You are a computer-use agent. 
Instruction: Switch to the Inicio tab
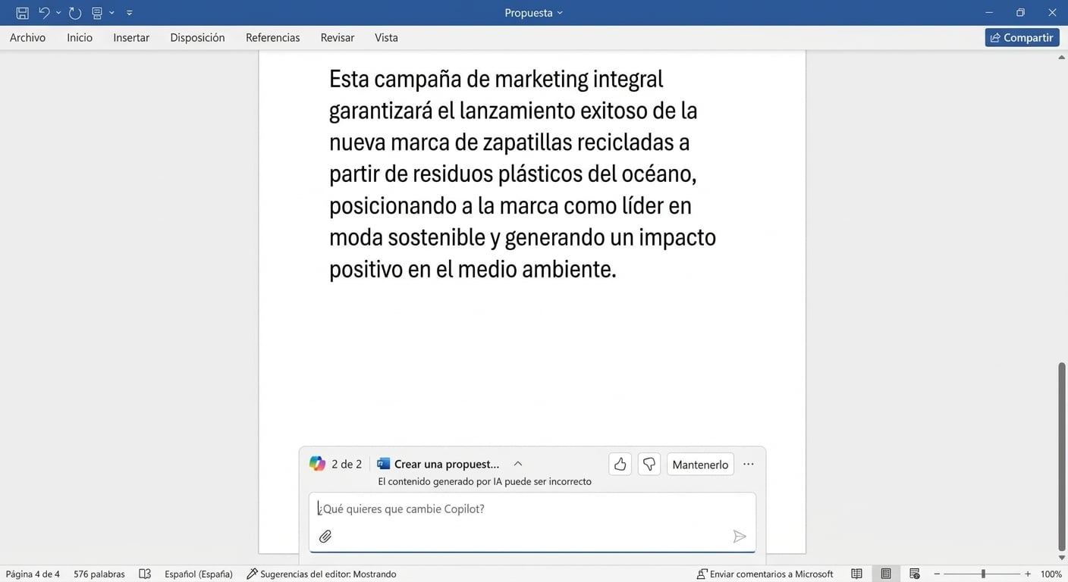tap(80, 38)
